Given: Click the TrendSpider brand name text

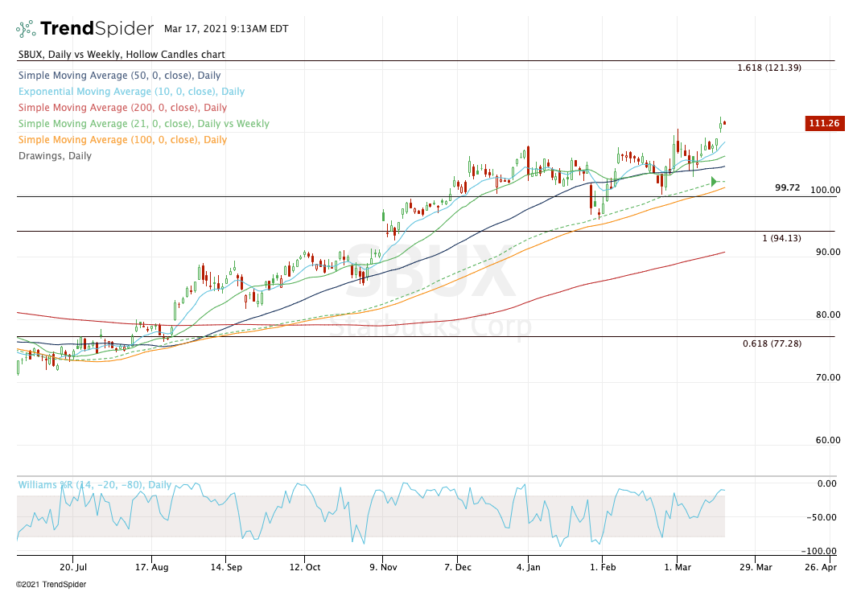Looking at the screenshot, I should (97, 28).
